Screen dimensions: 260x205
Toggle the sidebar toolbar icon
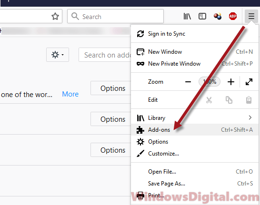pyautogui.click(x=202, y=16)
